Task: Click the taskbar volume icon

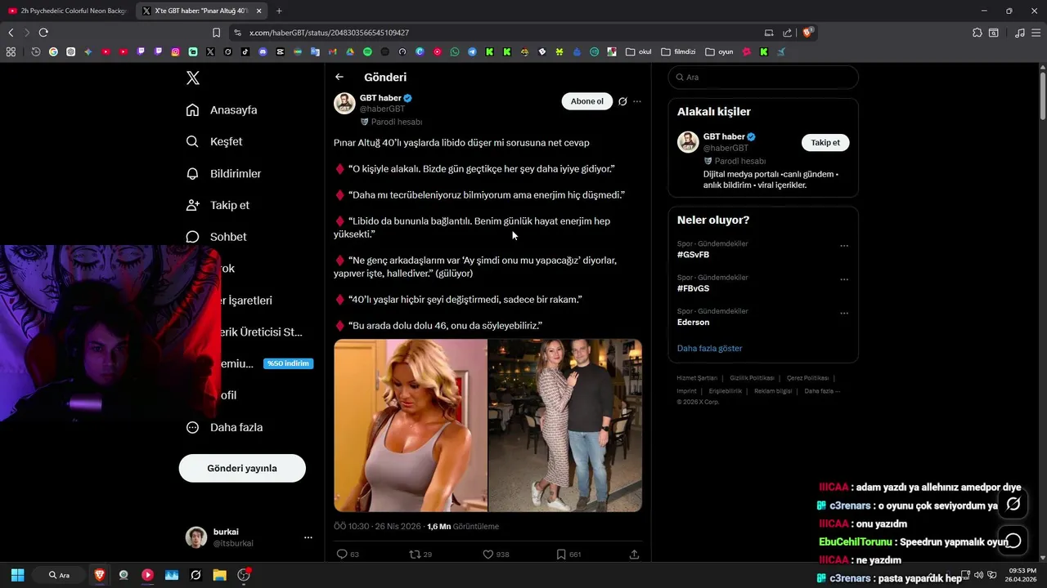Action: (978, 575)
